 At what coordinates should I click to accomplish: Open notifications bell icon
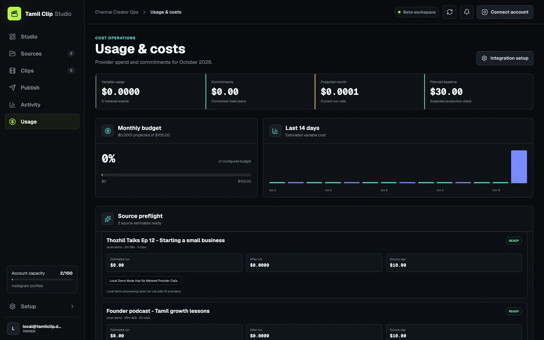click(466, 12)
